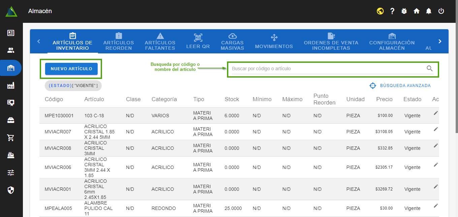
Task: Edit article MPE1030001 with pencil icon
Action: click(436, 113)
